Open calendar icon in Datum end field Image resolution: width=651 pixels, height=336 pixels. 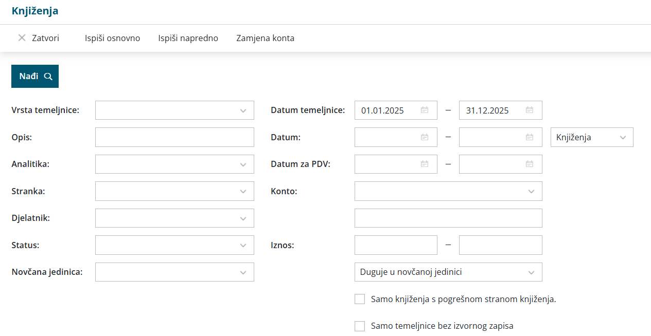point(530,137)
